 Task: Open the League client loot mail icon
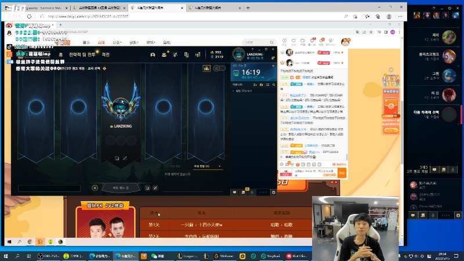pyautogui.click(x=164, y=55)
